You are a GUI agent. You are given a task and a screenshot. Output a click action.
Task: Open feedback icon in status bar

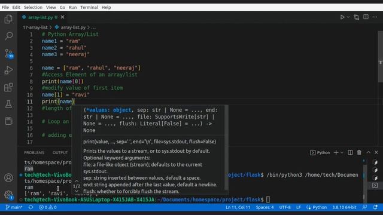(364, 207)
